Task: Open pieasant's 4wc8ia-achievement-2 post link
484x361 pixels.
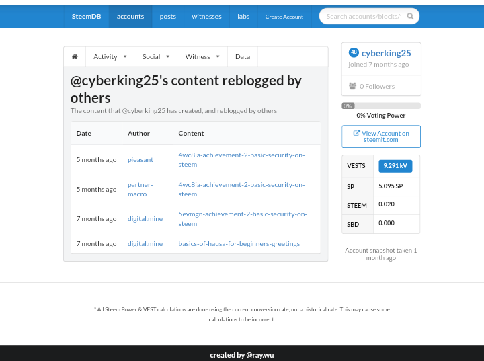Action: 241,159
